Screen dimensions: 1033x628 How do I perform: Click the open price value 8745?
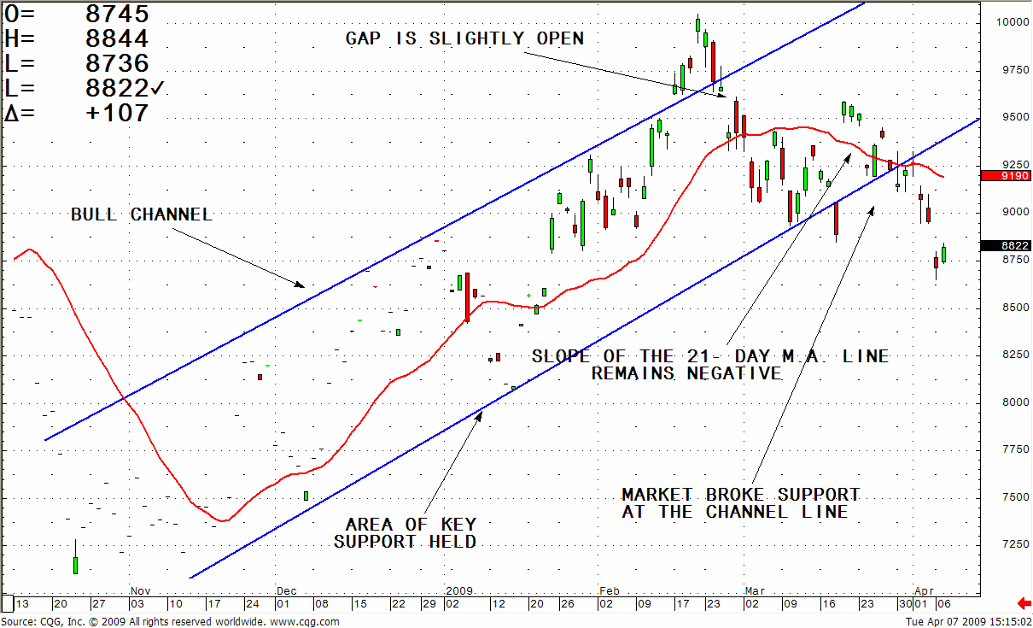point(117,14)
